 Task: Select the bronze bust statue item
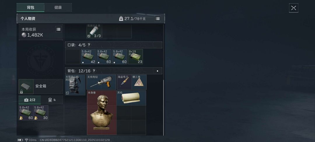pyautogui.click(x=102, y=112)
